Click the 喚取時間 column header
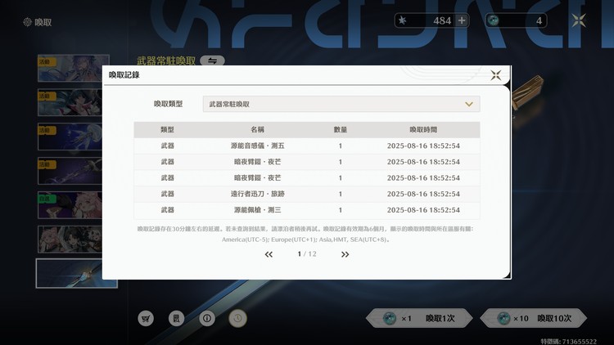 click(423, 129)
